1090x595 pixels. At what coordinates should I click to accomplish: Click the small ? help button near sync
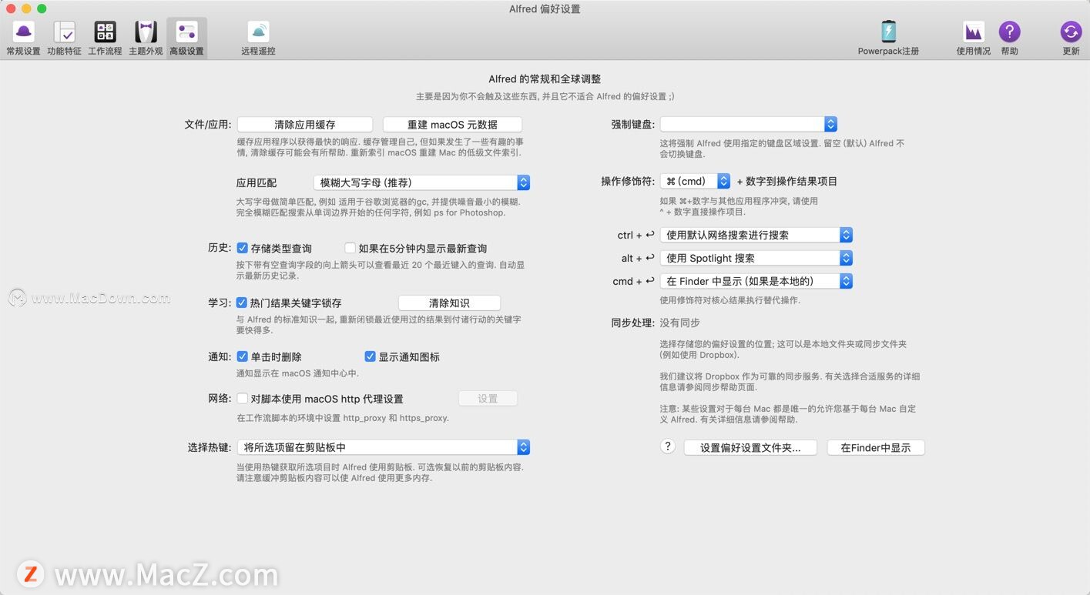(x=668, y=446)
